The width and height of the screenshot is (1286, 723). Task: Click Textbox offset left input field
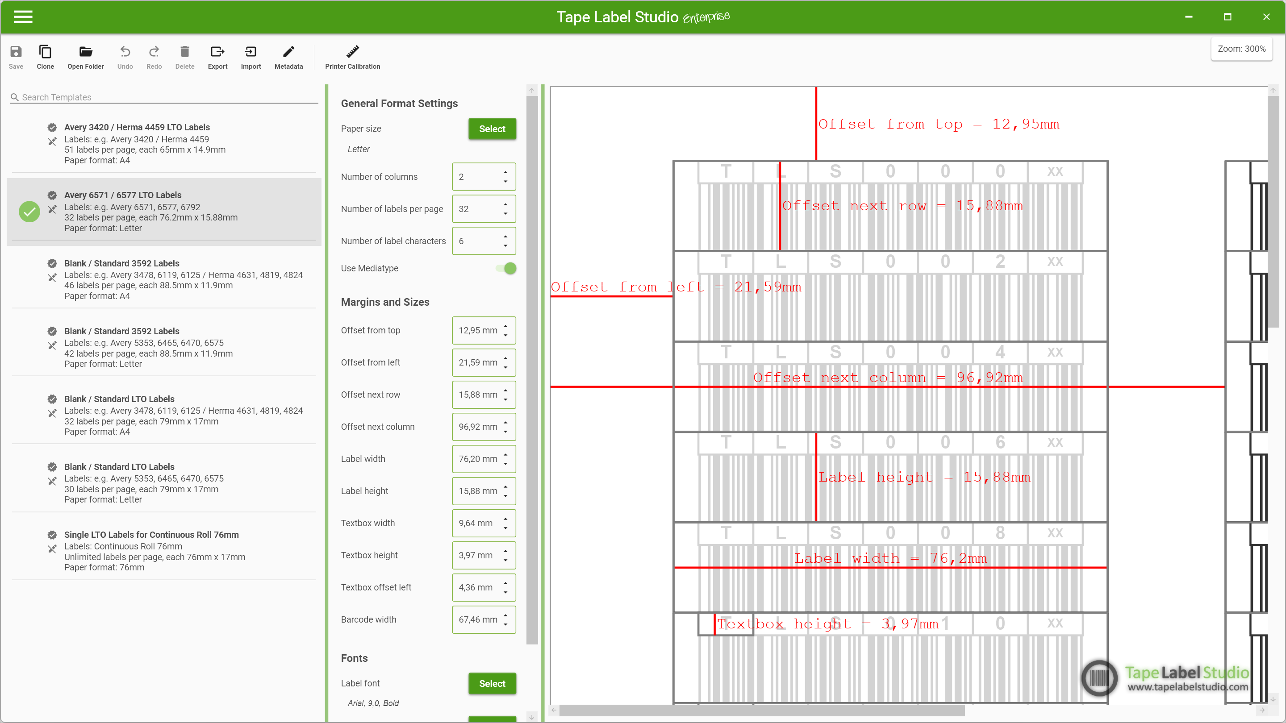[x=483, y=587]
